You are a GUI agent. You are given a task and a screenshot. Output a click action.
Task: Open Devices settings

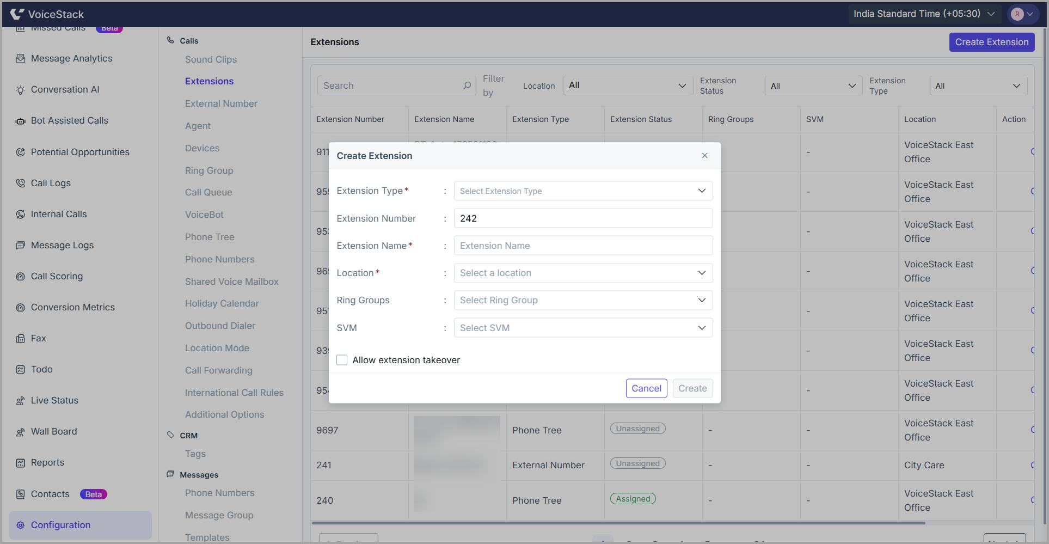click(x=202, y=148)
